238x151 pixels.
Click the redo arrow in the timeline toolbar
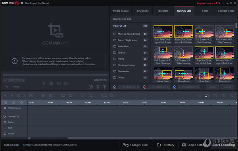[12, 96]
